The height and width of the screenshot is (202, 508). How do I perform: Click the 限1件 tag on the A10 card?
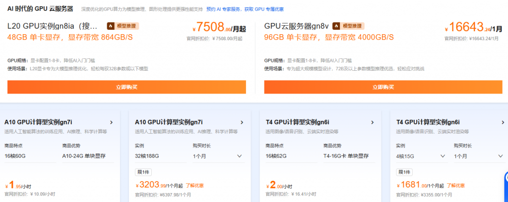click(x=143, y=172)
